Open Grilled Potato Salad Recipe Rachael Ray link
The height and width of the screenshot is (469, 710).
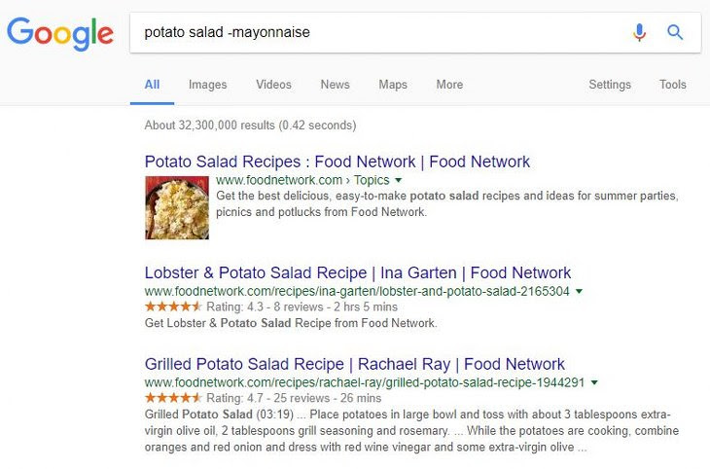(355, 364)
